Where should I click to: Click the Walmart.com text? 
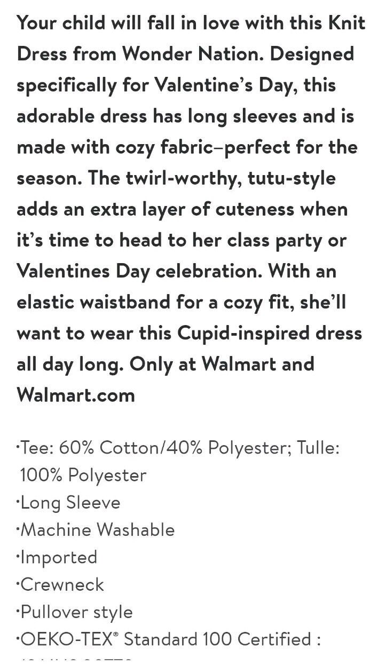coord(75,395)
